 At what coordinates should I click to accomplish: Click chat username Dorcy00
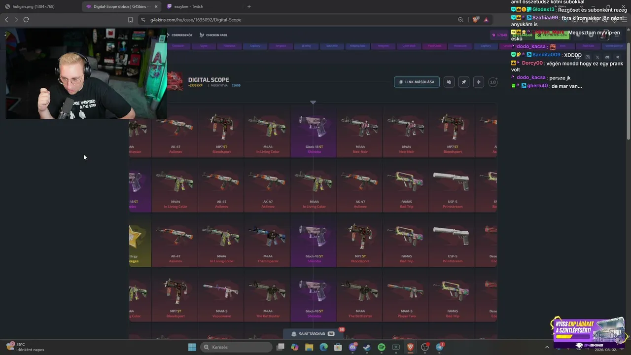click(532, 63)
